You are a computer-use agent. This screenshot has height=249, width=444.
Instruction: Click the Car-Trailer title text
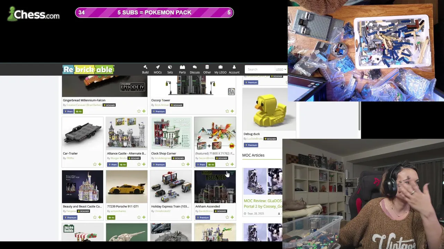click(70, 153)
